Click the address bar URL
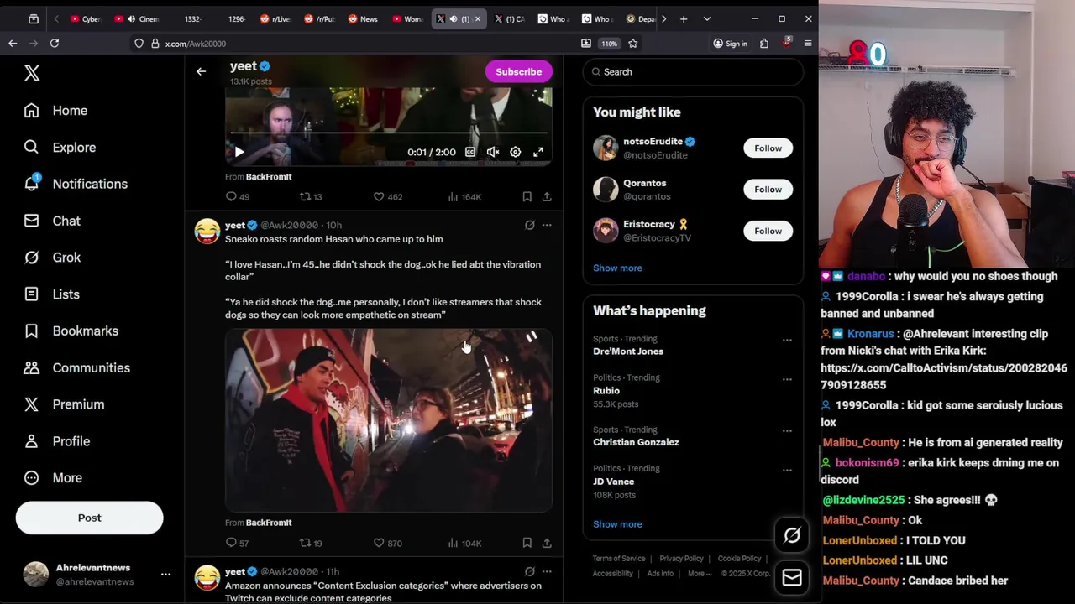 tap(196, 44)
